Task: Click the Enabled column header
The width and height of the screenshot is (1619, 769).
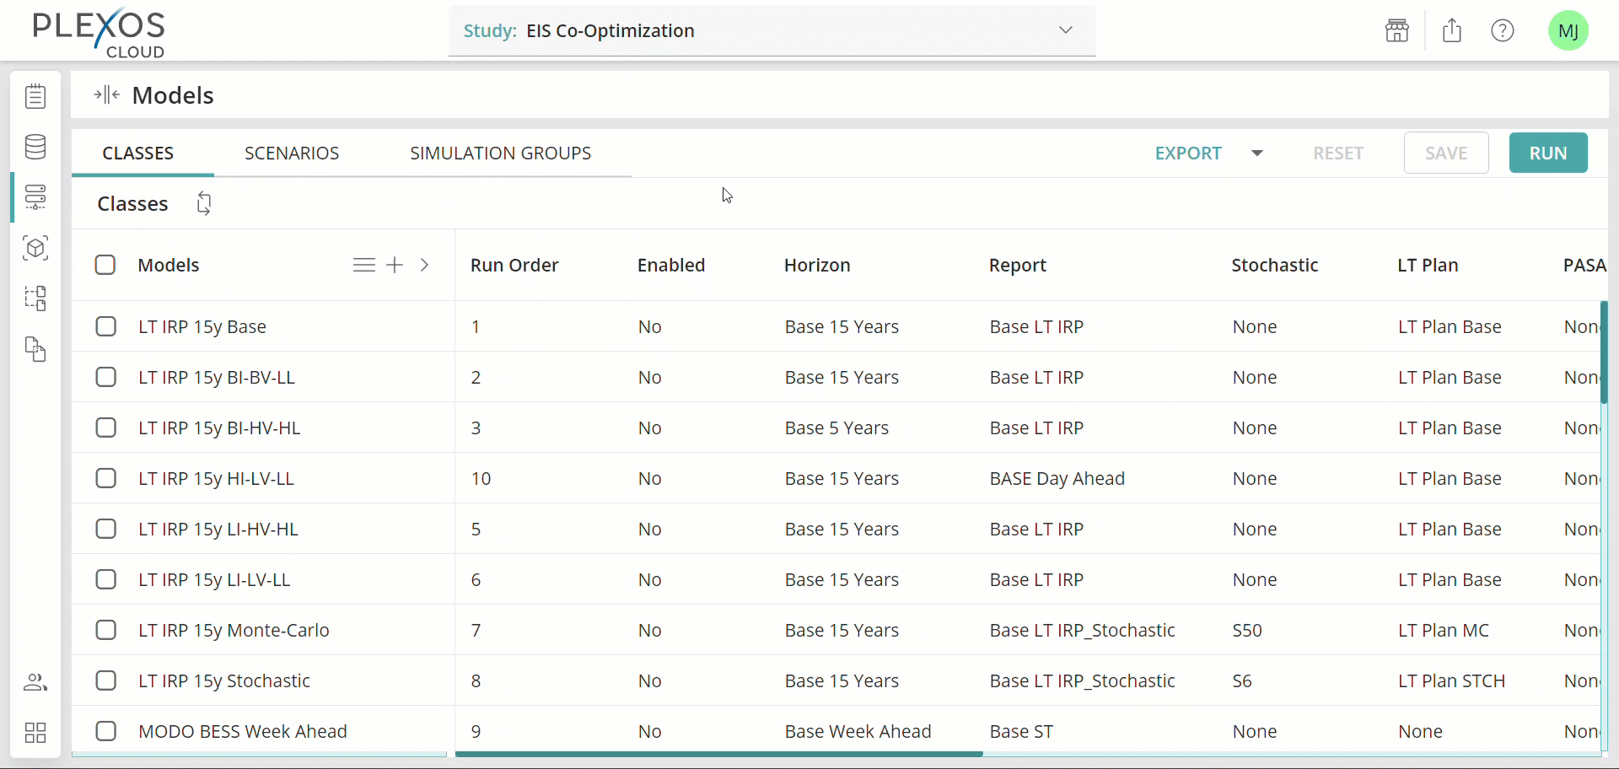Action: [x=671, y=265]
